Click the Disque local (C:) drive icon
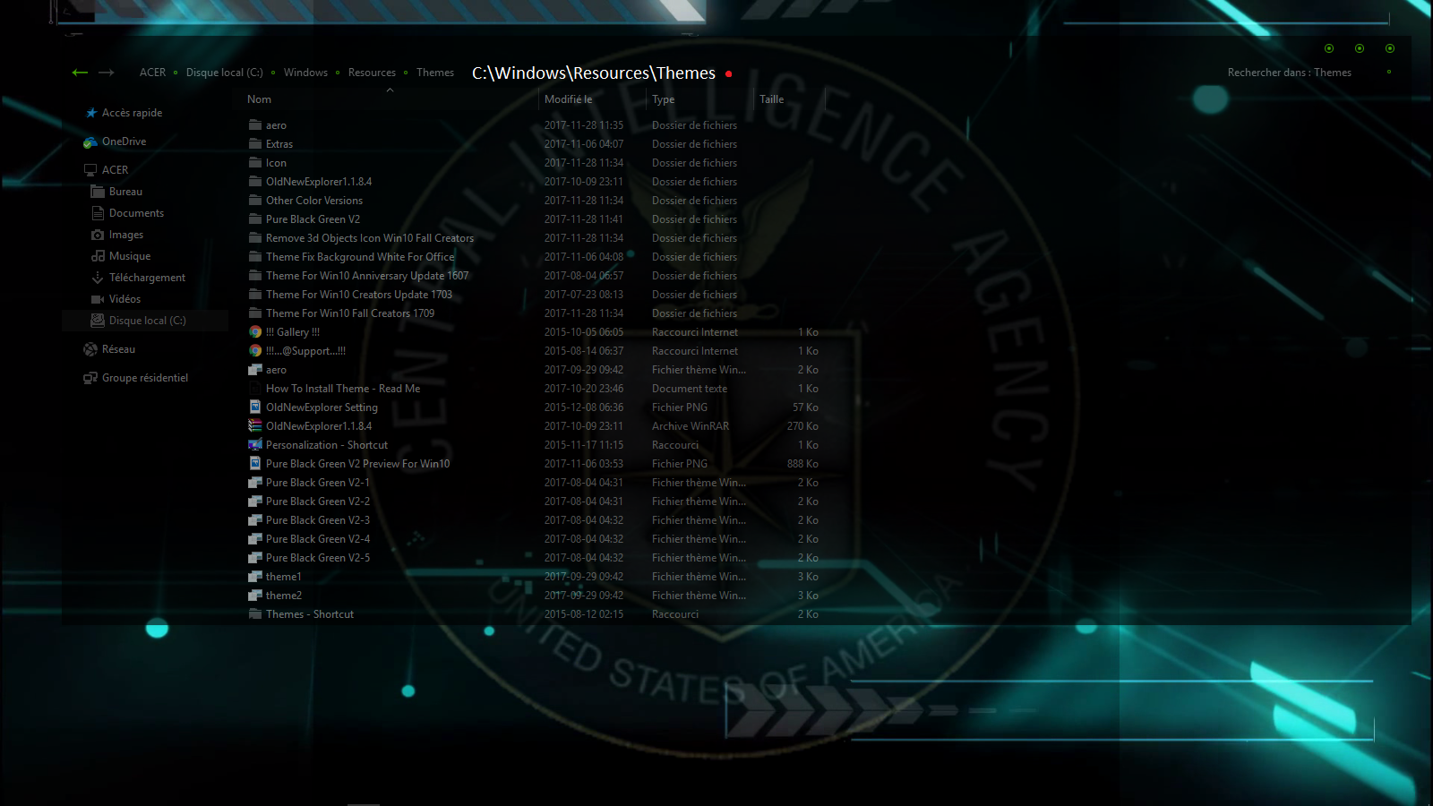This screenshot has width=1433, height=806. pyautogui.click(x=98, y=321)
